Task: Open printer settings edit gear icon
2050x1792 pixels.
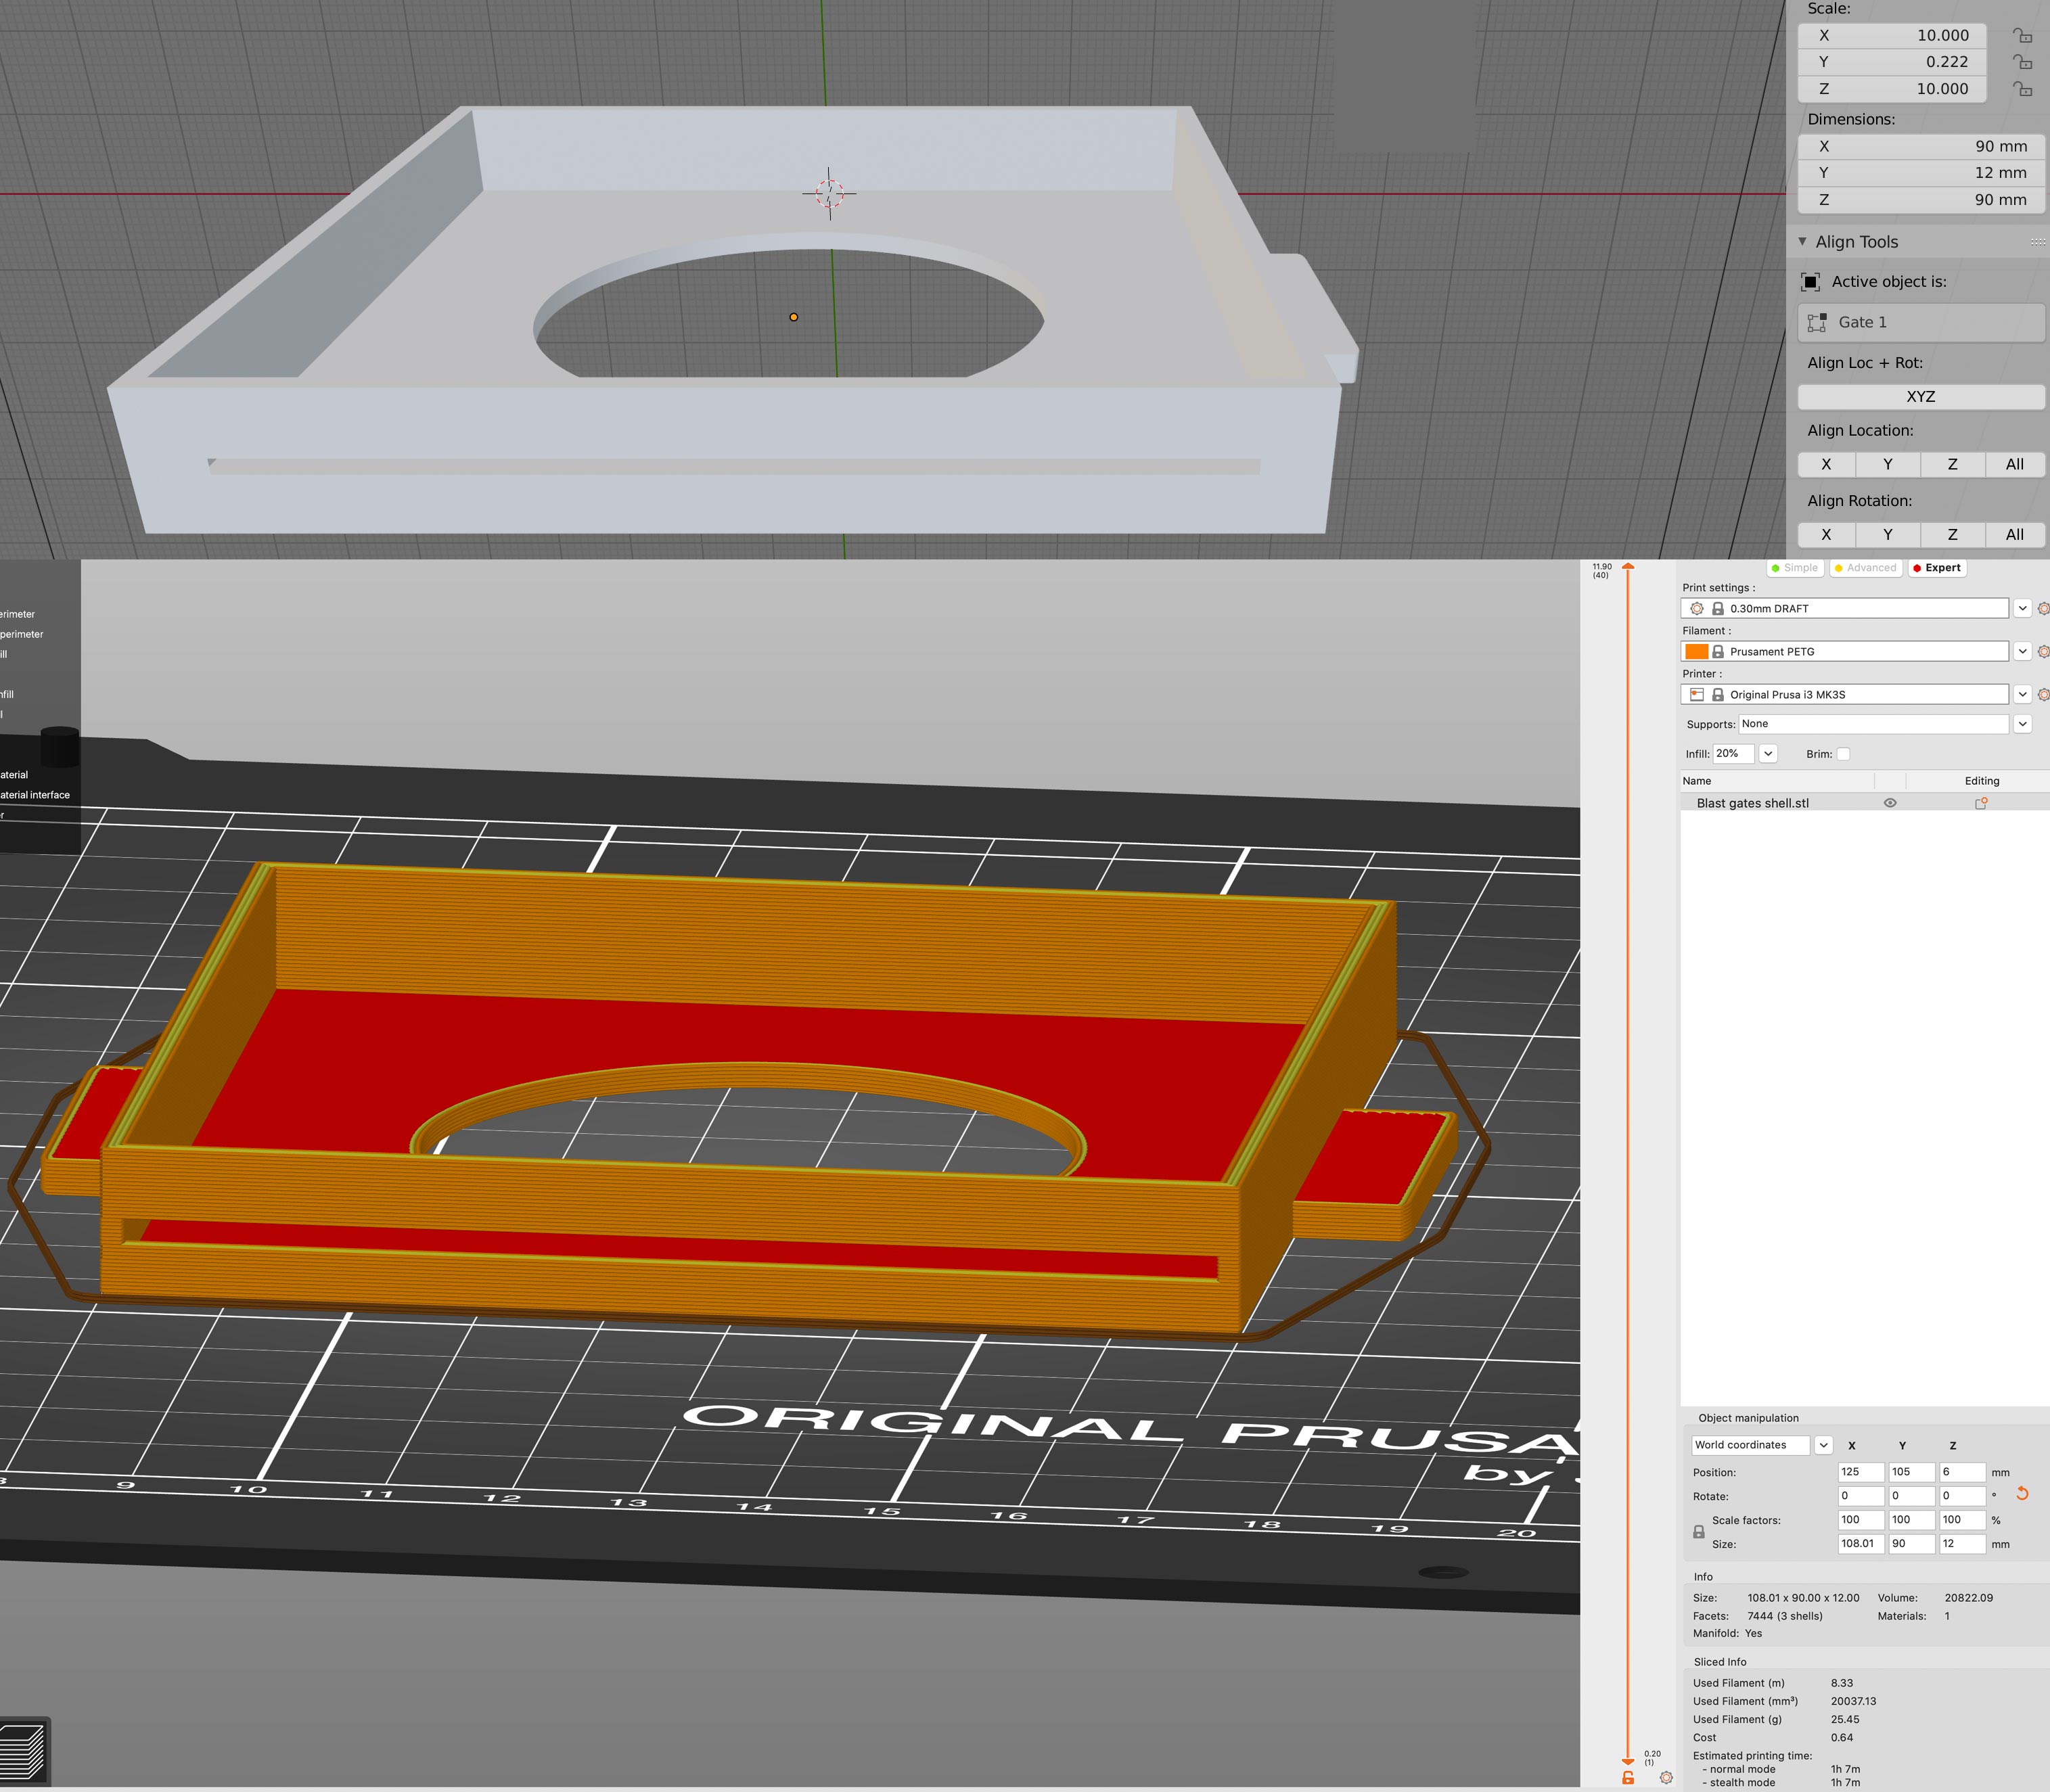Action: (x=2043, y=694)
